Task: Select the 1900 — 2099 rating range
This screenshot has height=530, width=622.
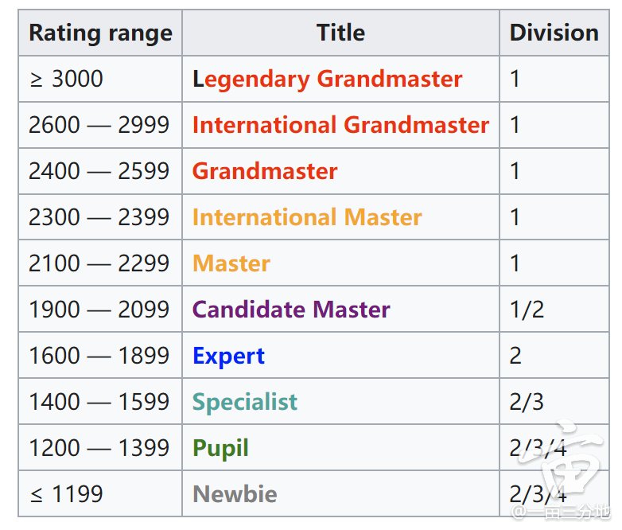Action: coord(99,310)
